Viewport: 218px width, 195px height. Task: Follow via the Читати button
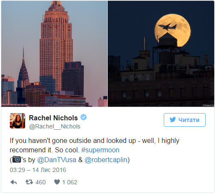(185, 120)
